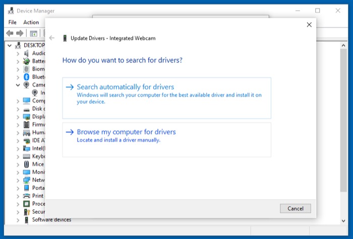The image size is (353, 239).
Task: Select the Security devices key icon
Action: 27,212
